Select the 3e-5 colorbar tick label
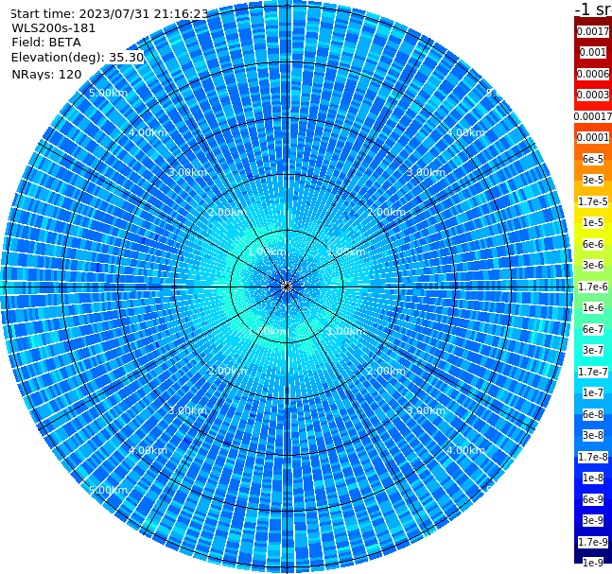 (x=593, y=180)
